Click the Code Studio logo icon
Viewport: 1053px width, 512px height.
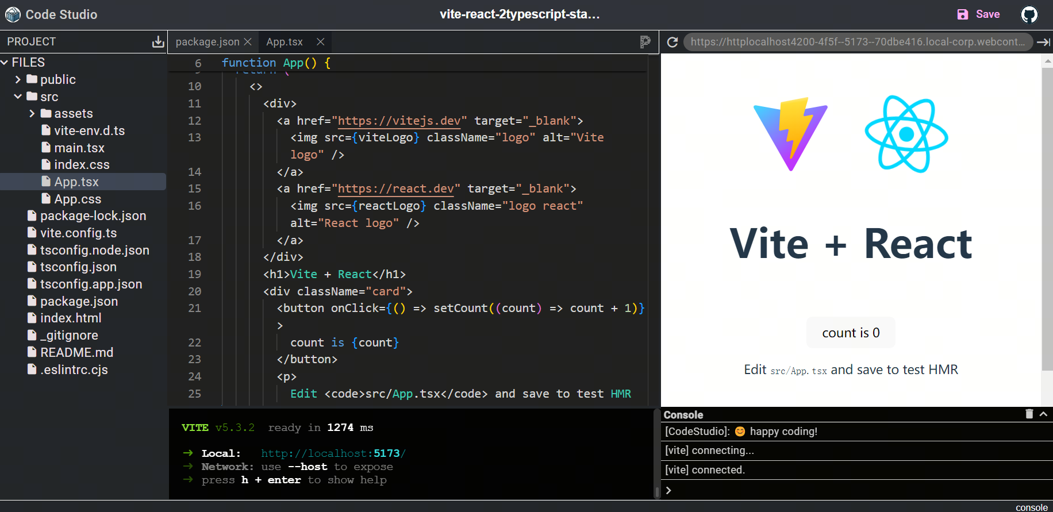pyautogui.click(x=13, y=14)
